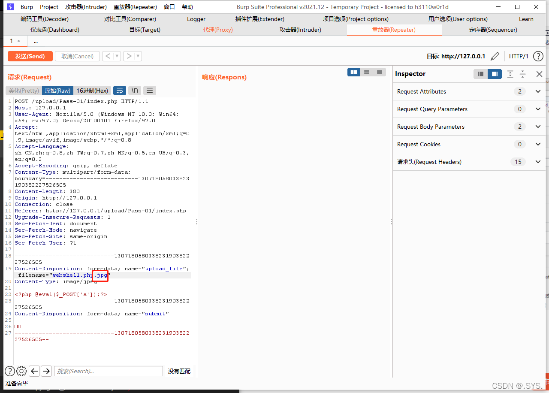The height and width of the screenshot is (393, 549).
Task: Toggle the line-wrap icon in request toolbar
Action: [x=120, y=91]
